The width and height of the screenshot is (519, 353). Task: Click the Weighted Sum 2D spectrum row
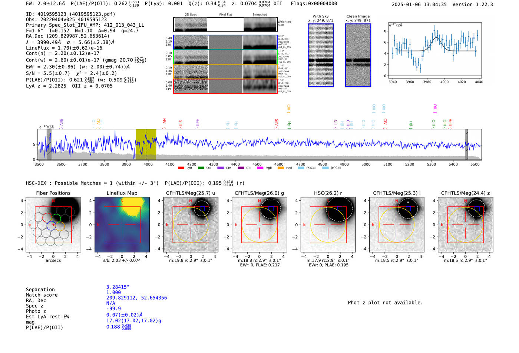point(225,24)
